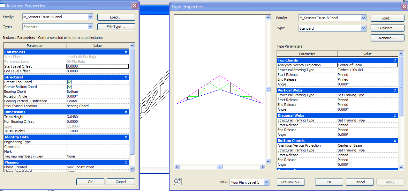
Task: Open the Type dropdown in Type Properties
Action: click(x=363, y=28)
